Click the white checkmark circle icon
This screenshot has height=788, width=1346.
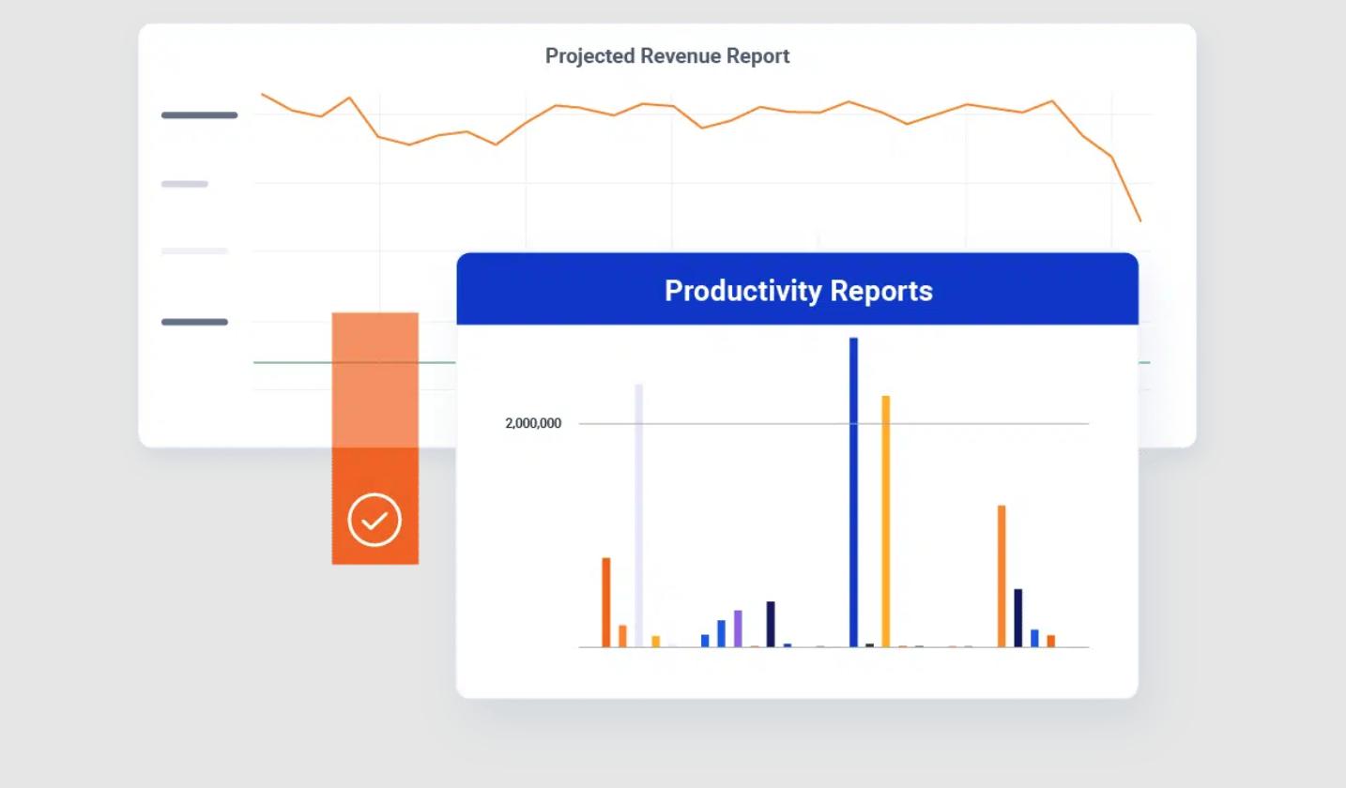click(x=375, y=520)
